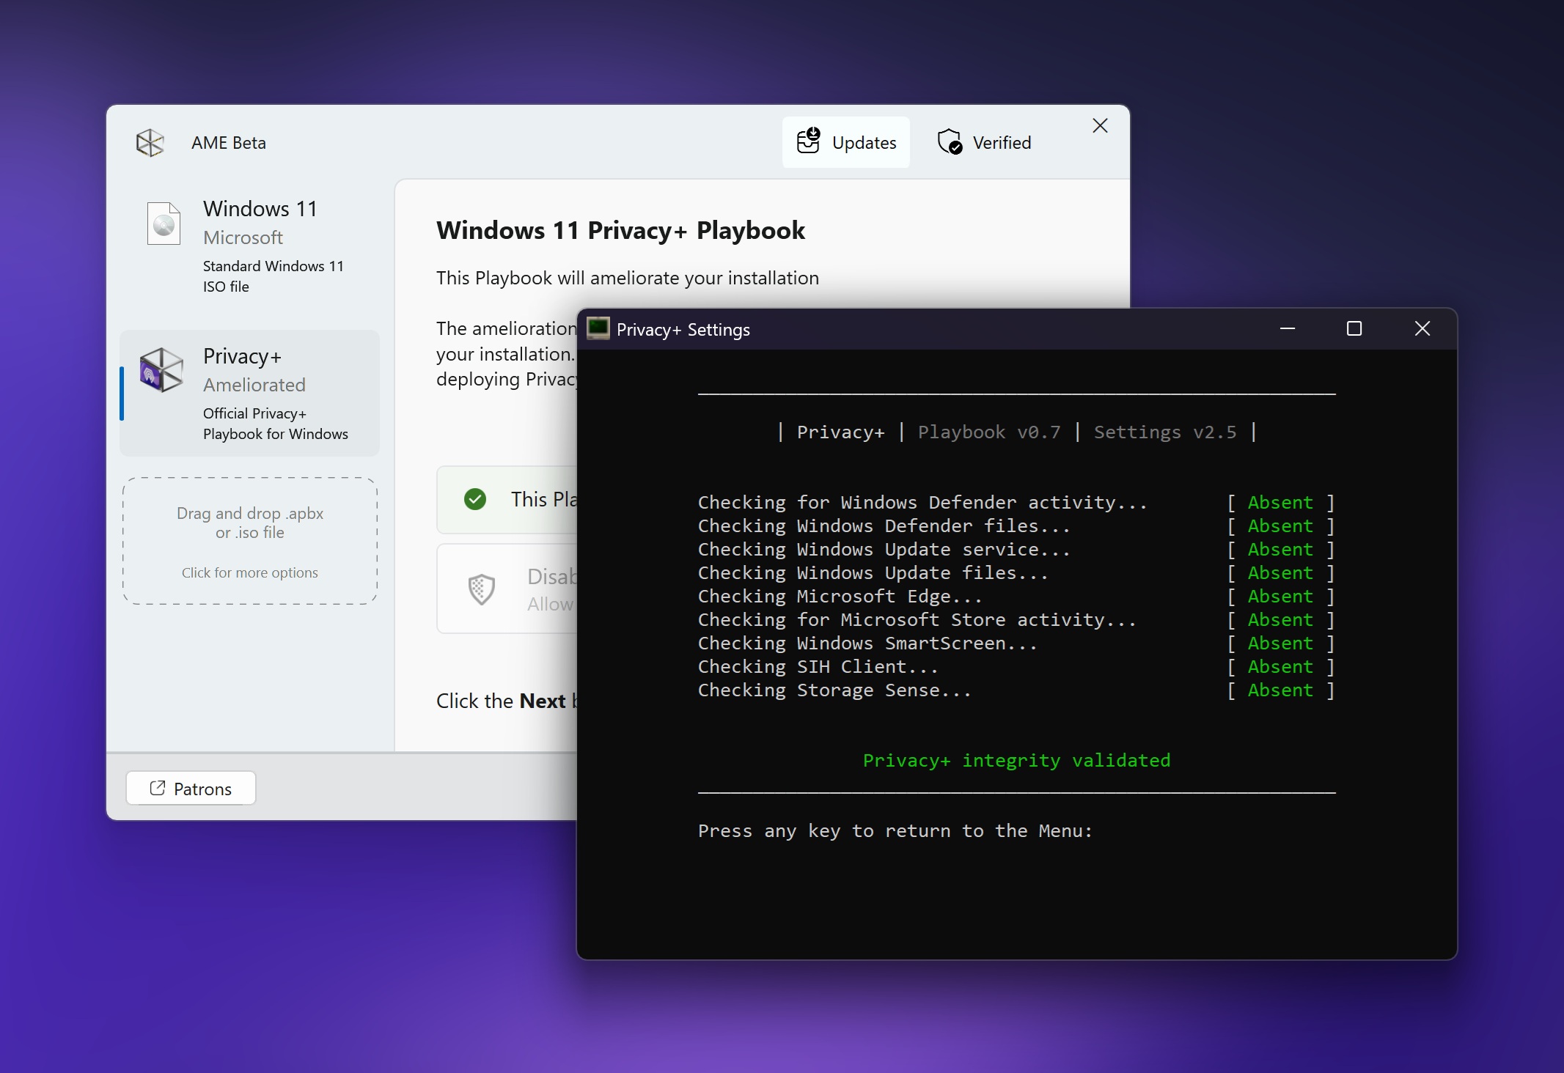Screen dimensions: 1564x1073
Task: Click 'Press any key to return' prompt
Action: pos(895,831)
